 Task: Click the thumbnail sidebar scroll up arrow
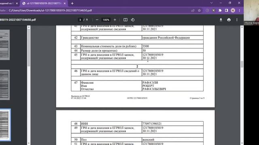(29, 27)
